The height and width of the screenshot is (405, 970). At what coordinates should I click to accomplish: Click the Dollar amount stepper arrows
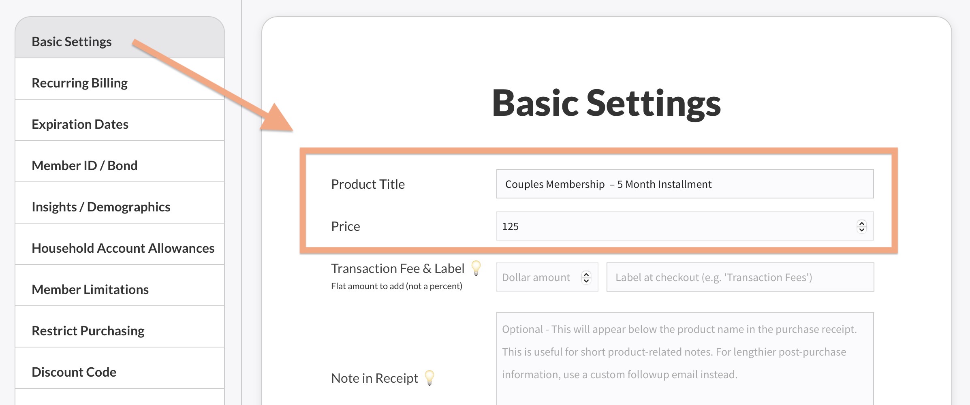click(x=586, y=277)
